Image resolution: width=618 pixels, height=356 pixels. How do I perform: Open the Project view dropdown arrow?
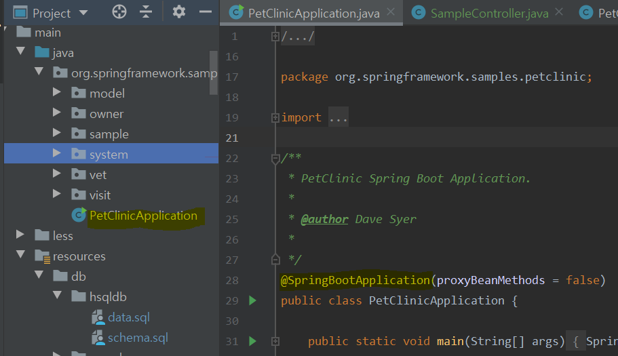83,13
